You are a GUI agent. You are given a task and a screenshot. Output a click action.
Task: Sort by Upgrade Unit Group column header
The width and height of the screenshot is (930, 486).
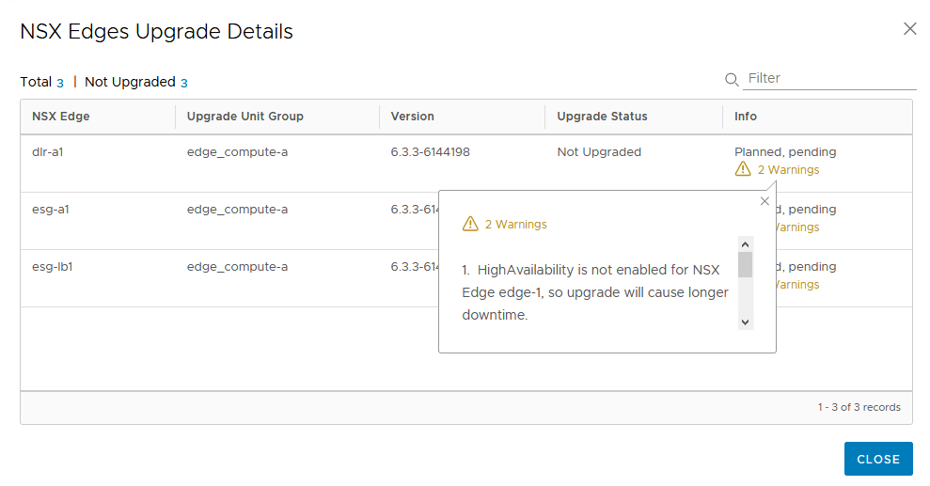coord(244,117)
